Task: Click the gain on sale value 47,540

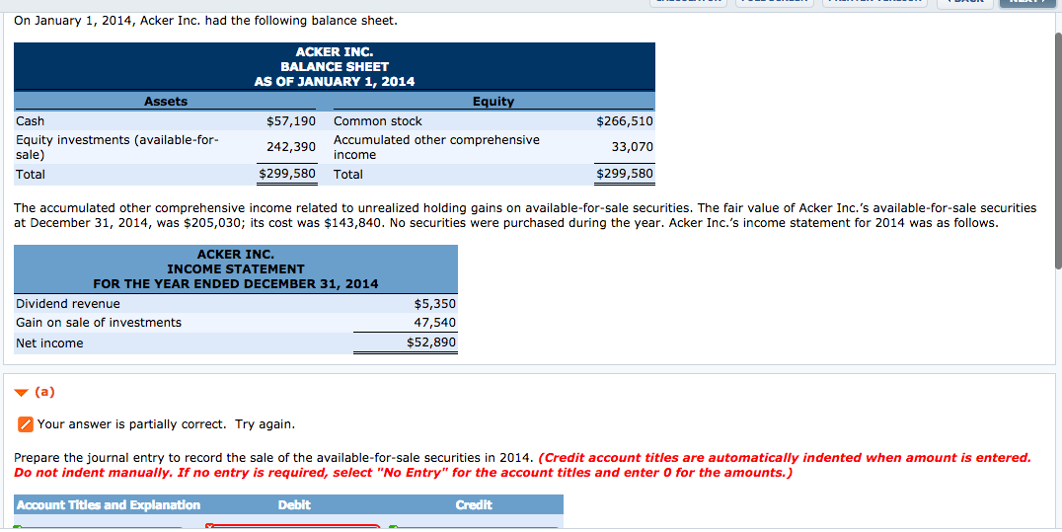Action: [x=435, y=323]
